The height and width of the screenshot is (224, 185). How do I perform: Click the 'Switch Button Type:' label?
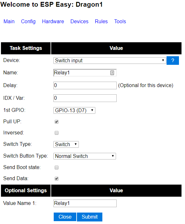coord(26,156)
